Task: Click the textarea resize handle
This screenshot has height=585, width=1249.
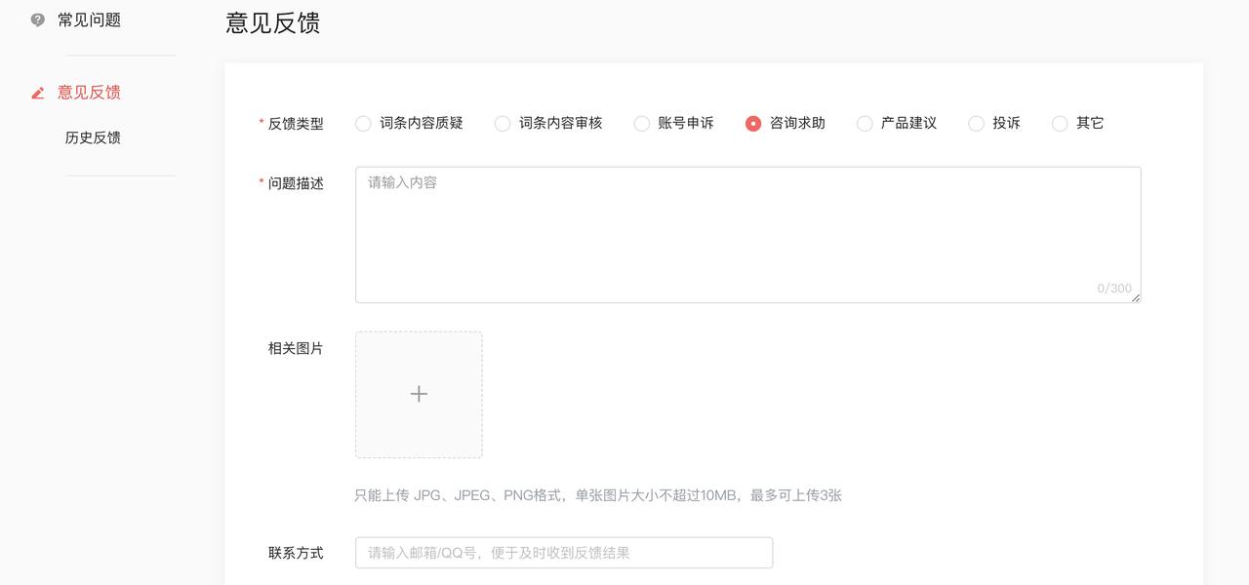Action: coord(1135,298)
